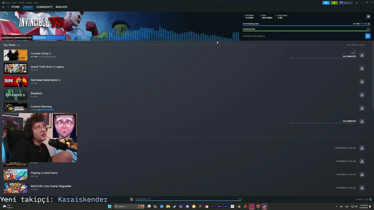Go to the LIBRARY tab
Viewport: 374px width, 210px height.
(x=28, y=7)
